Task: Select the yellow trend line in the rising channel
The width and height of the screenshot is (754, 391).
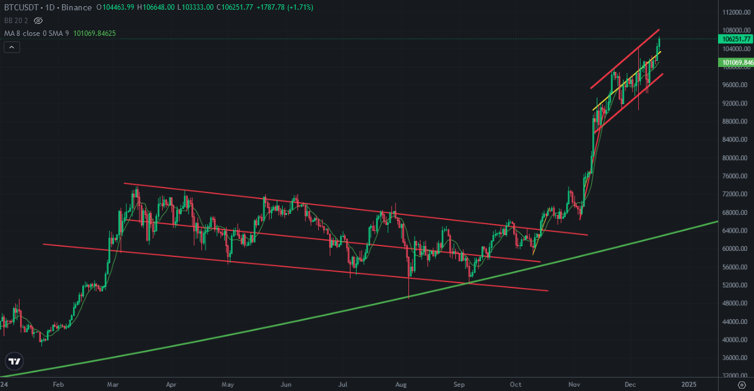Action: pos(627,81)
